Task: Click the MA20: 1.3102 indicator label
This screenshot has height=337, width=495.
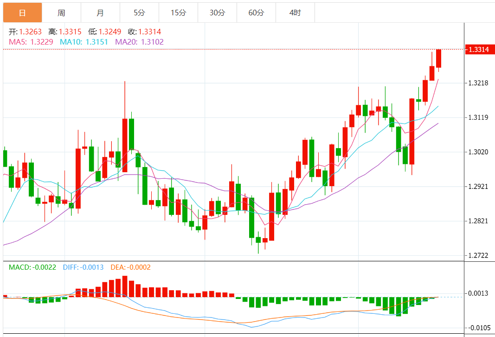Action: click(x=139, y=42)
